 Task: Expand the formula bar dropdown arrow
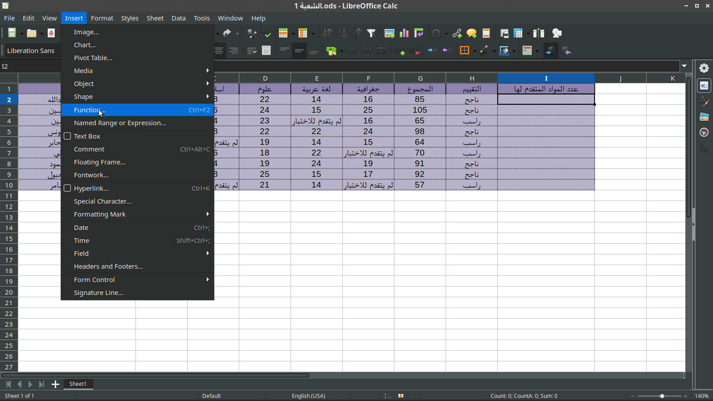pyautogui.click(x=684, y=66)
